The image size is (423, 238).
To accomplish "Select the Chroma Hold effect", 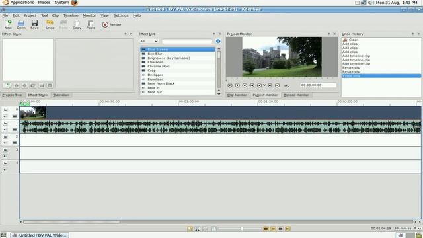I will coord(178,66).
